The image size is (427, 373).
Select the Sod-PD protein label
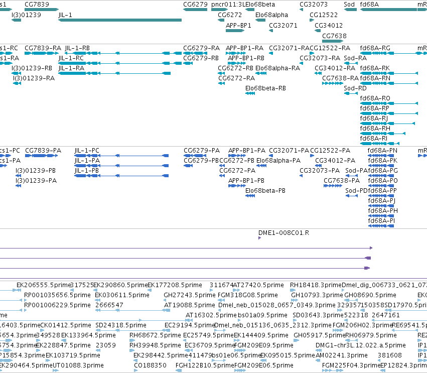pos(356,191)
